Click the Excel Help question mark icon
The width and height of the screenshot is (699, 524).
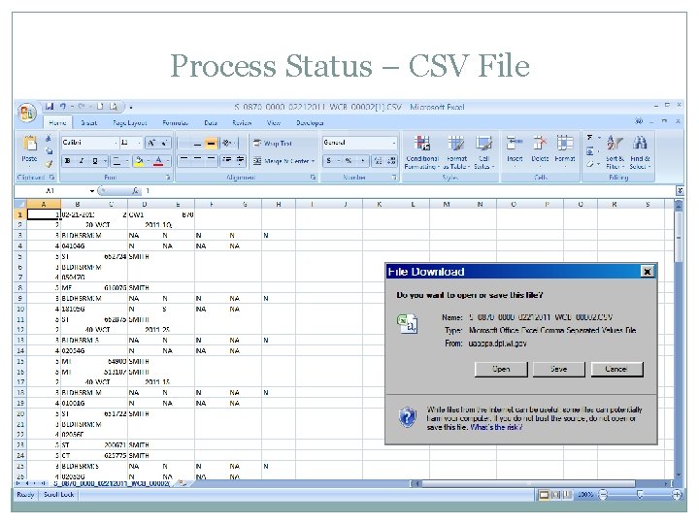tap(639, 120)
